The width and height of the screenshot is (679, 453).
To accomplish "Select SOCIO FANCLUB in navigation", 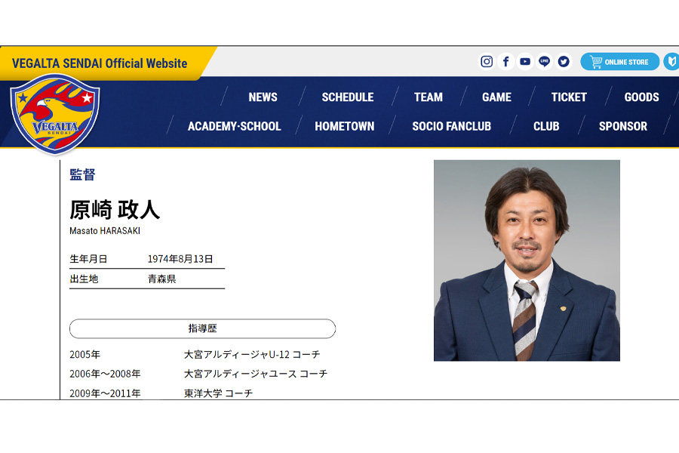I will (x=451, y=127).
